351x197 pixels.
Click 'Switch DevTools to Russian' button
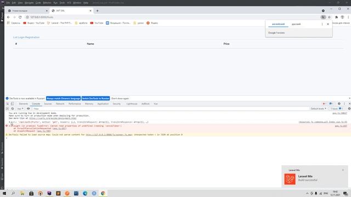click(95, 99)
